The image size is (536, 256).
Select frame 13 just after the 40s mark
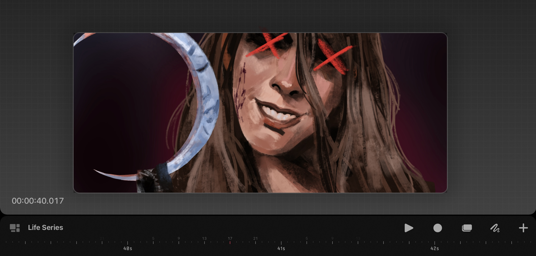coord(204,242)
